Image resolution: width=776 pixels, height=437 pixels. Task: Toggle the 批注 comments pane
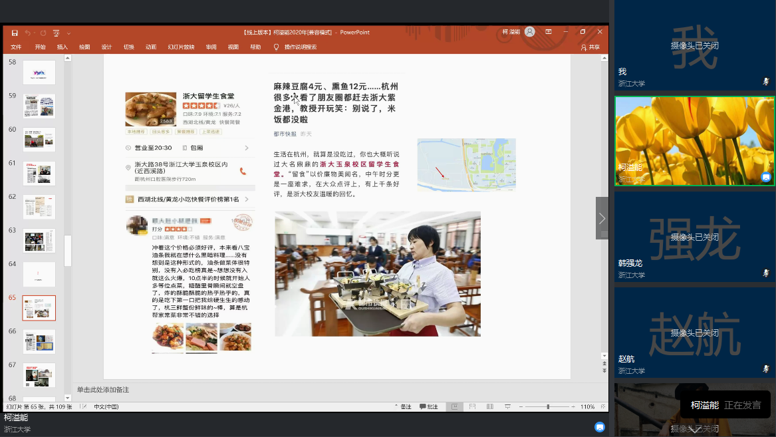tap(429, 406)
